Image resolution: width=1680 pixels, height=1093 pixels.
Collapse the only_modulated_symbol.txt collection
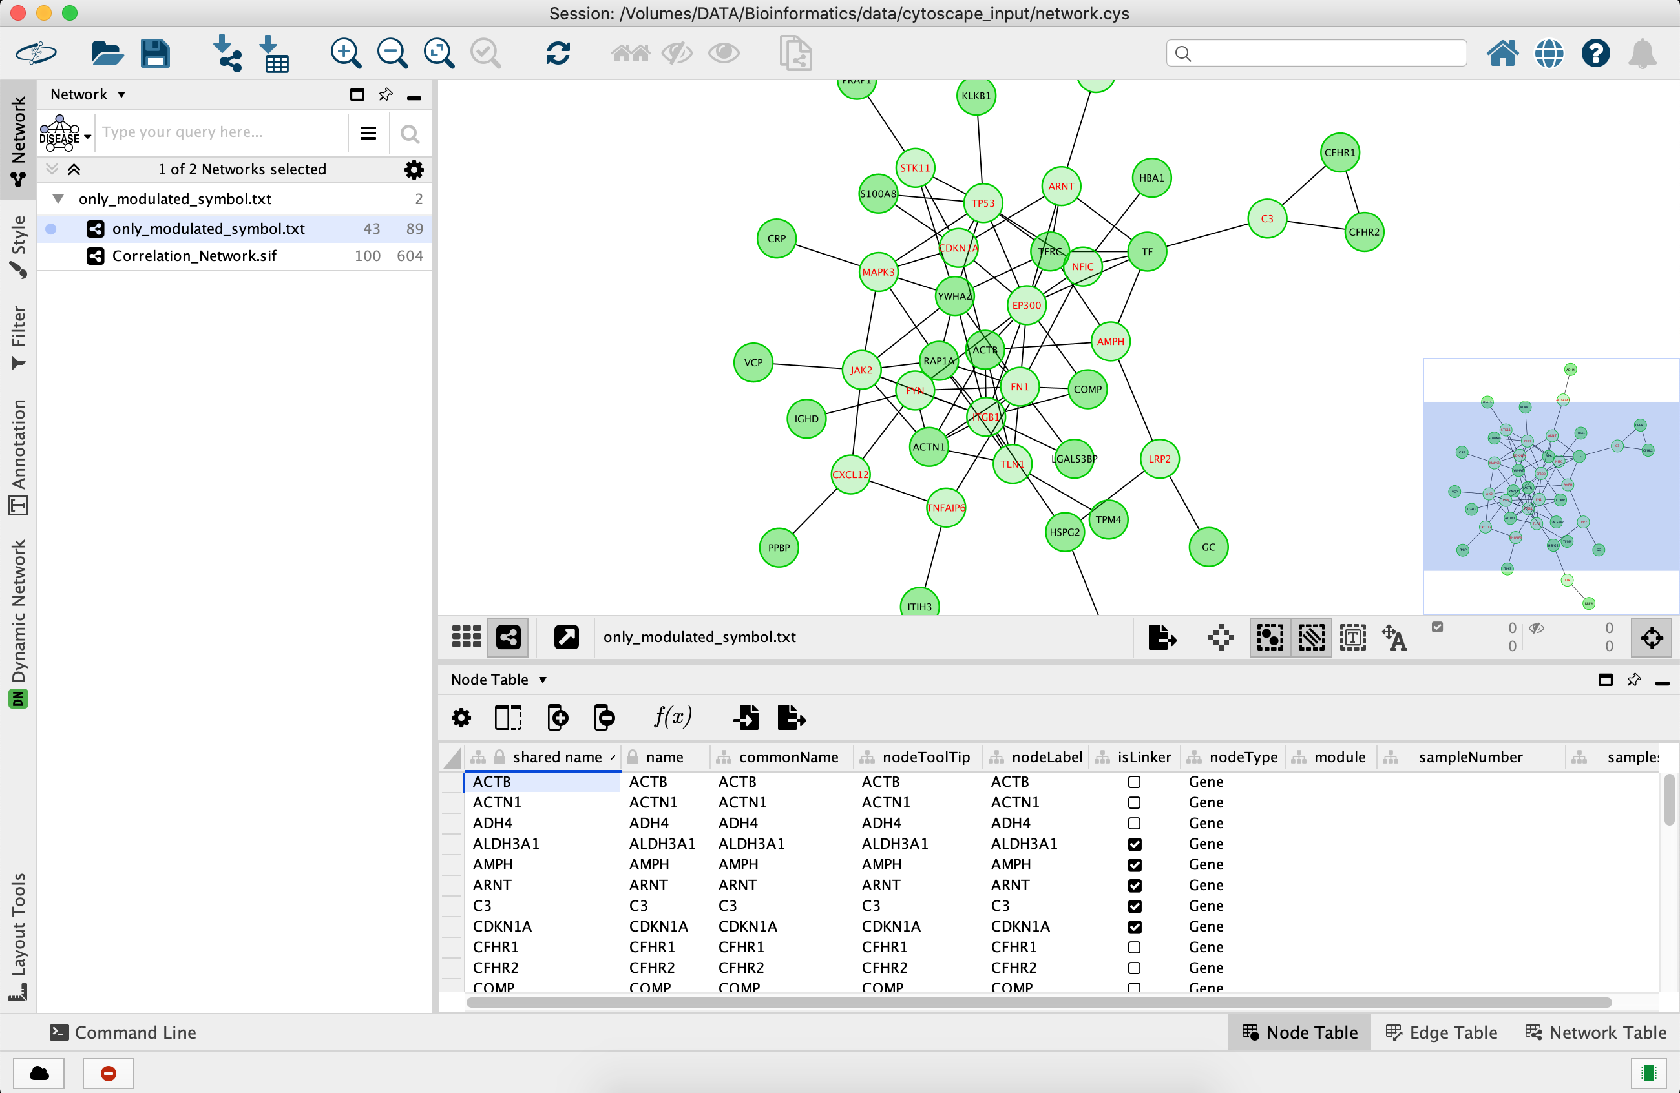[x=59, y=199]
